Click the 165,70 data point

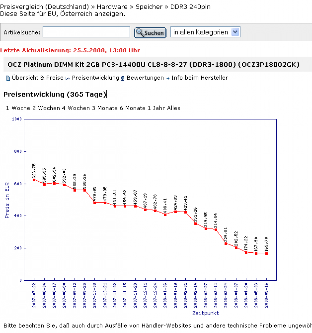[267, 254]
